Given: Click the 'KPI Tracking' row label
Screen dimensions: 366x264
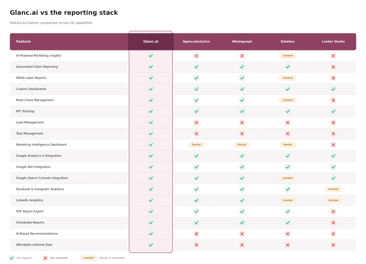Looking at the screenshot, I should click(25, 111).
